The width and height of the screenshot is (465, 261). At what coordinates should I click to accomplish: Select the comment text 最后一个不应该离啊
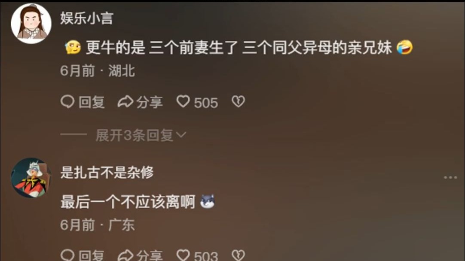(x=128, y=202)
